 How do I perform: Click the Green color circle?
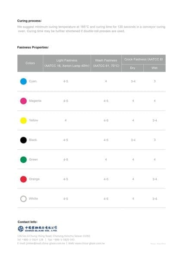coord(23,160)
